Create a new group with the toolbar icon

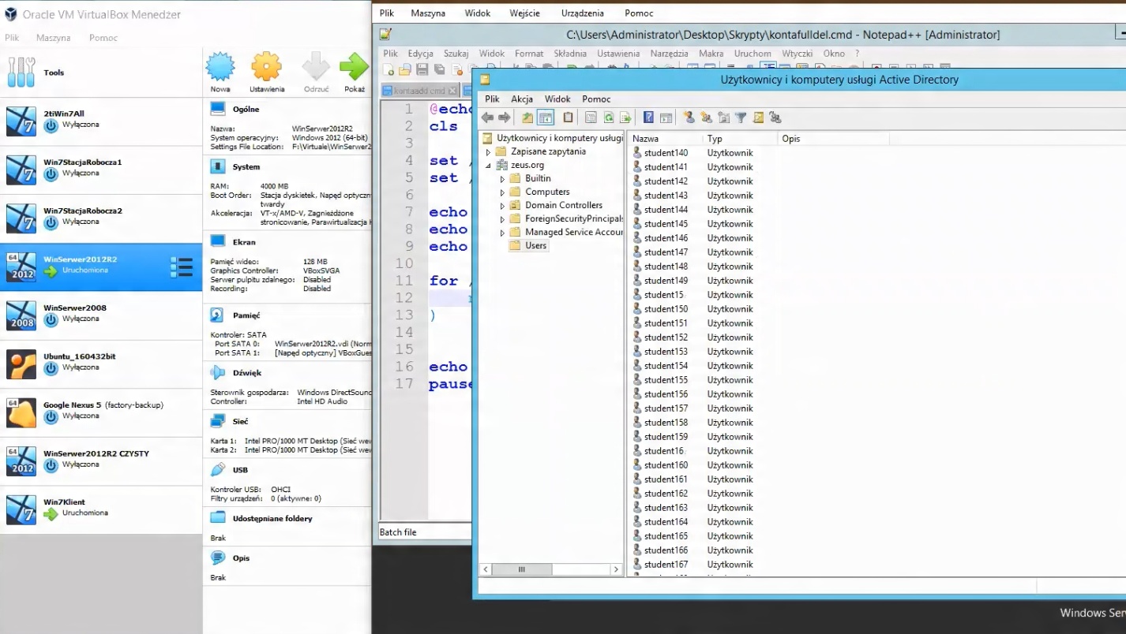706,117
